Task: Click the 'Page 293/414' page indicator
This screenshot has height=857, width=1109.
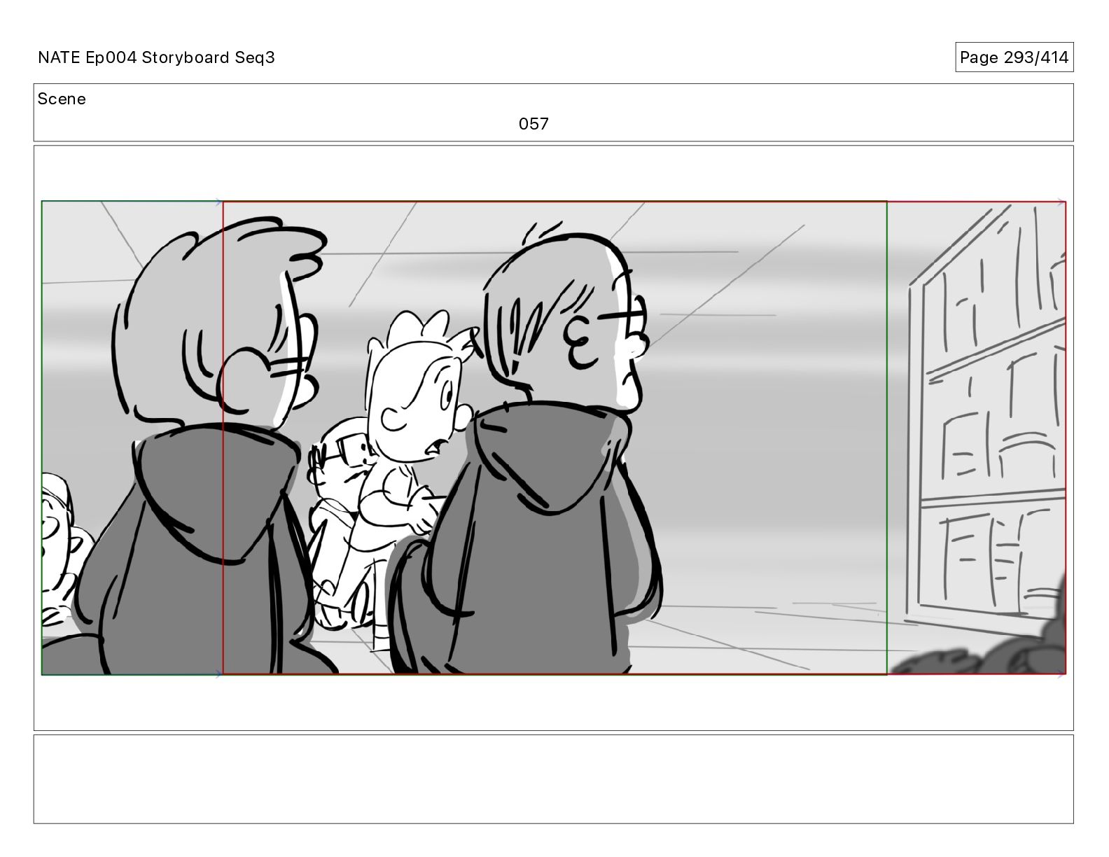Action: click(1014, 57)
